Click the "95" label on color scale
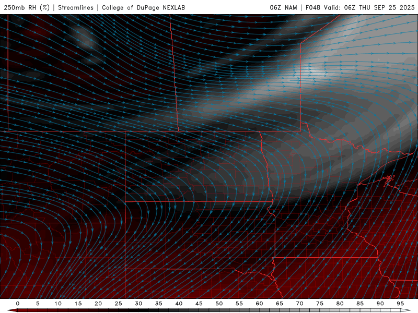This screenshot has height=313, width=418. coord(400,304)
